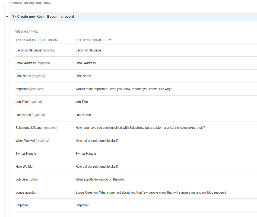Select the bonus question Salesforce field
The height and width of the screenshot is (217, 257).
coord(26,192)
